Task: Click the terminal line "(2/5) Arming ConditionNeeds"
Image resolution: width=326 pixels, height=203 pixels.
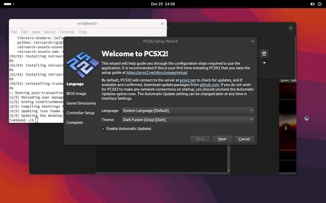Action: click(36, 102)
